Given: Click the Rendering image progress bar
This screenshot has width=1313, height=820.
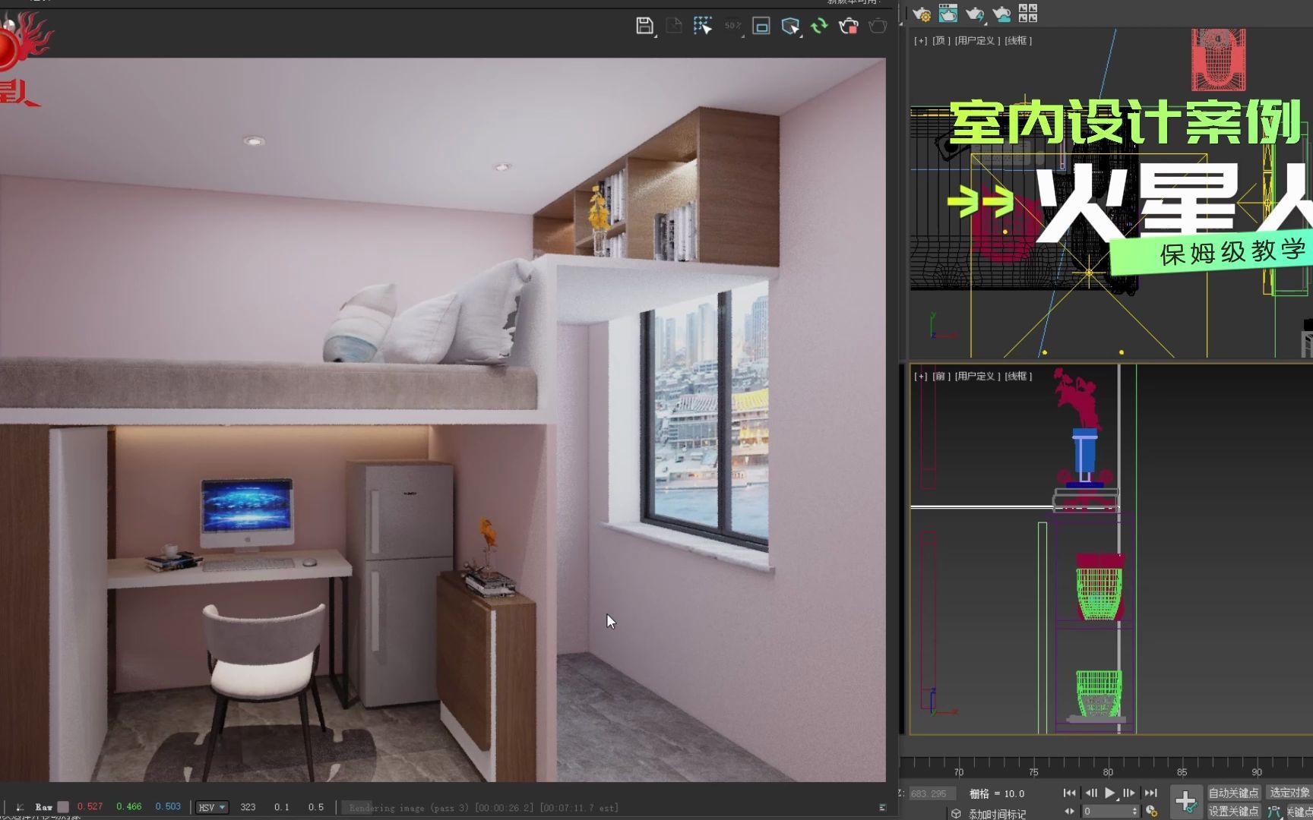Looking at the screenshot, I should (606, 808).
